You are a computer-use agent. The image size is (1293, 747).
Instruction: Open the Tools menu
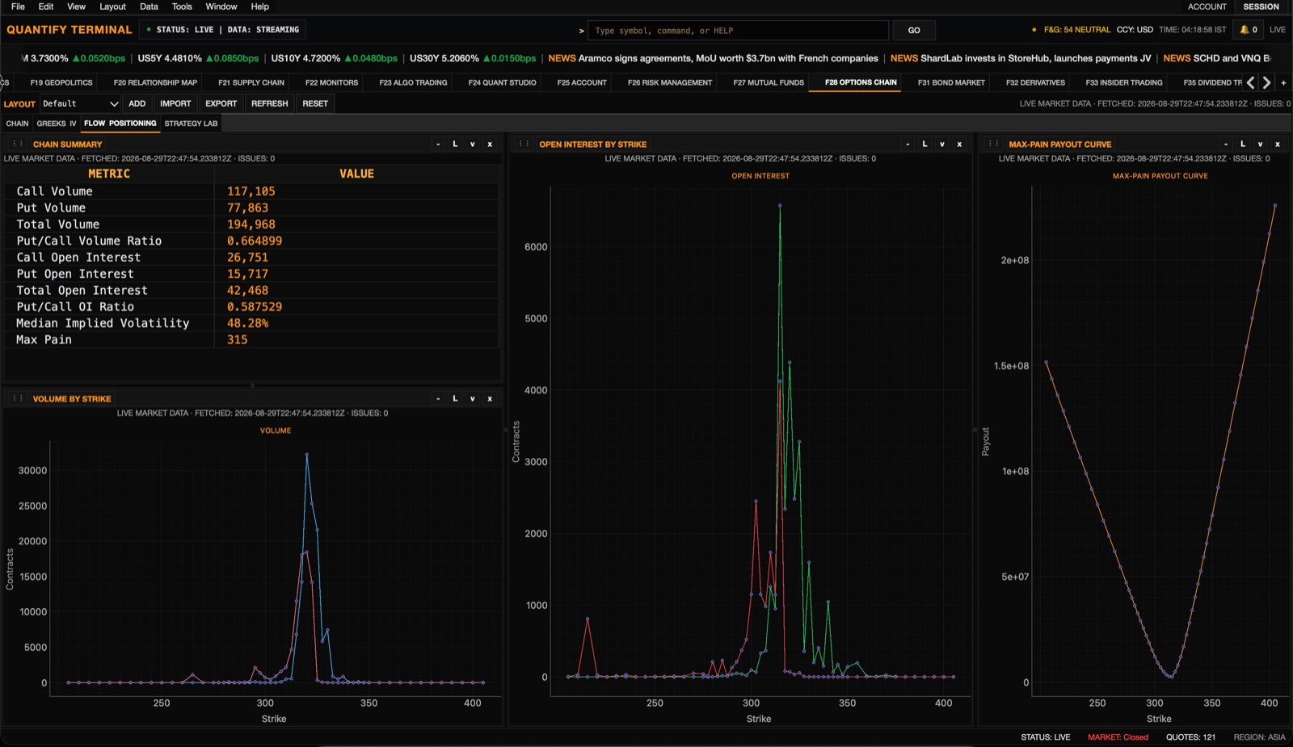point(182,6)
